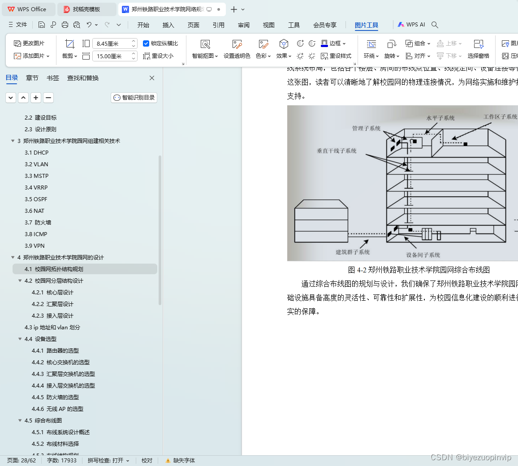Undo the last action
518x466 pixels.
click(89, 25)
